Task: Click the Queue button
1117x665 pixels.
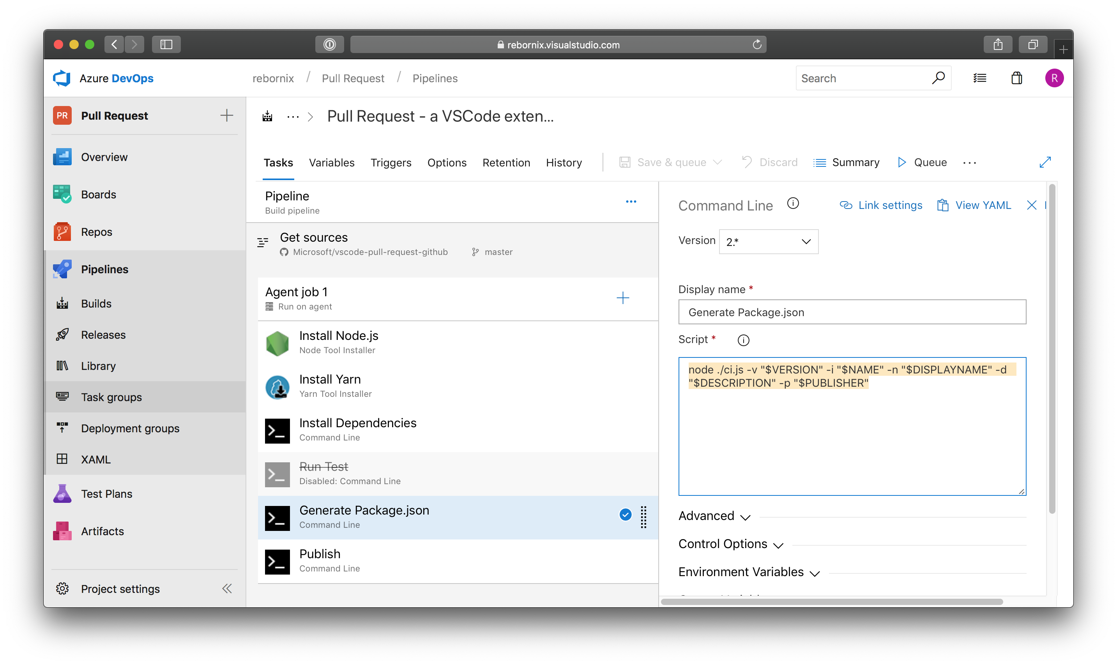Action: click(x=922, y=162)
